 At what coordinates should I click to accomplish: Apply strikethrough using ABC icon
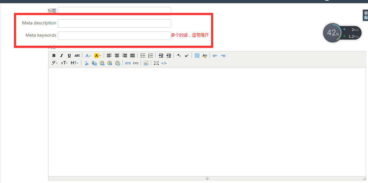(x=77, y=56)
